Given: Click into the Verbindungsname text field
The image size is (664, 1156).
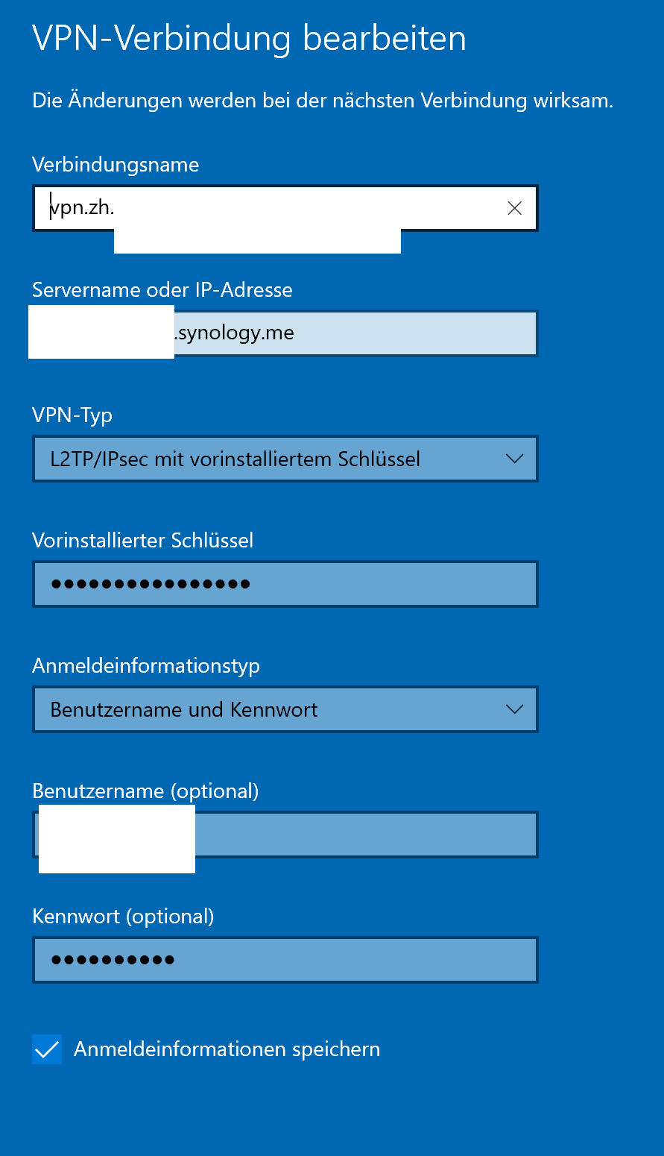Looking at the screenshot, I should [298, 207].
